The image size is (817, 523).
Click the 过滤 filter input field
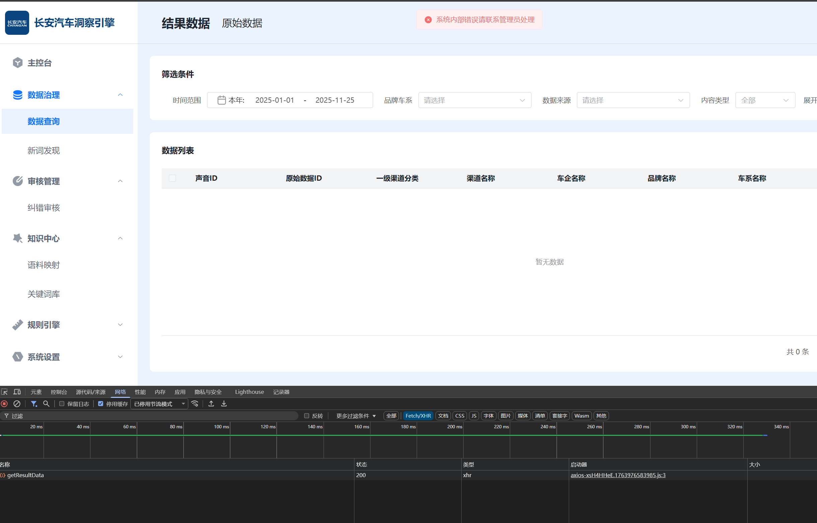(x=102, y=416)
